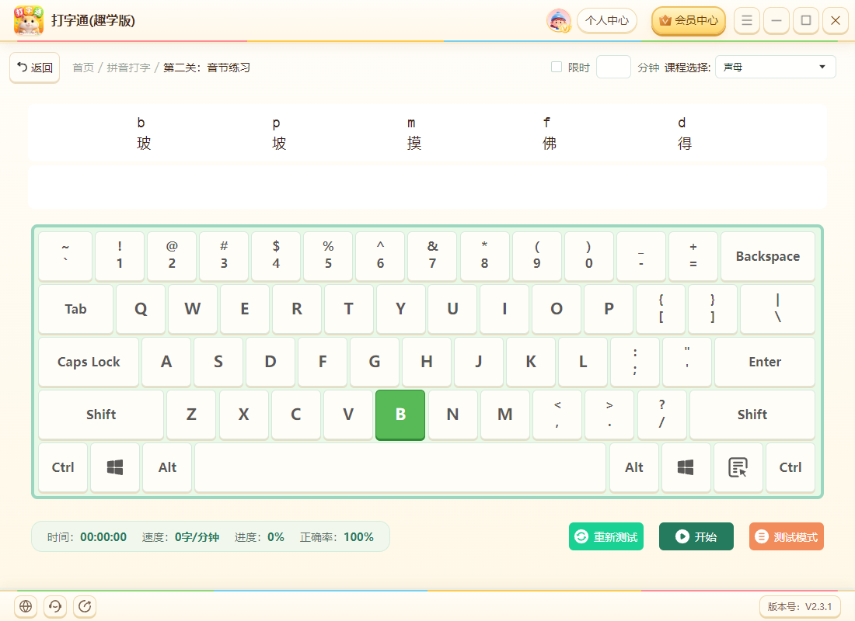Viewport: 855px width, 621px height.
Task: Click the headset support icon at bottom
Action: click(55, 606)
